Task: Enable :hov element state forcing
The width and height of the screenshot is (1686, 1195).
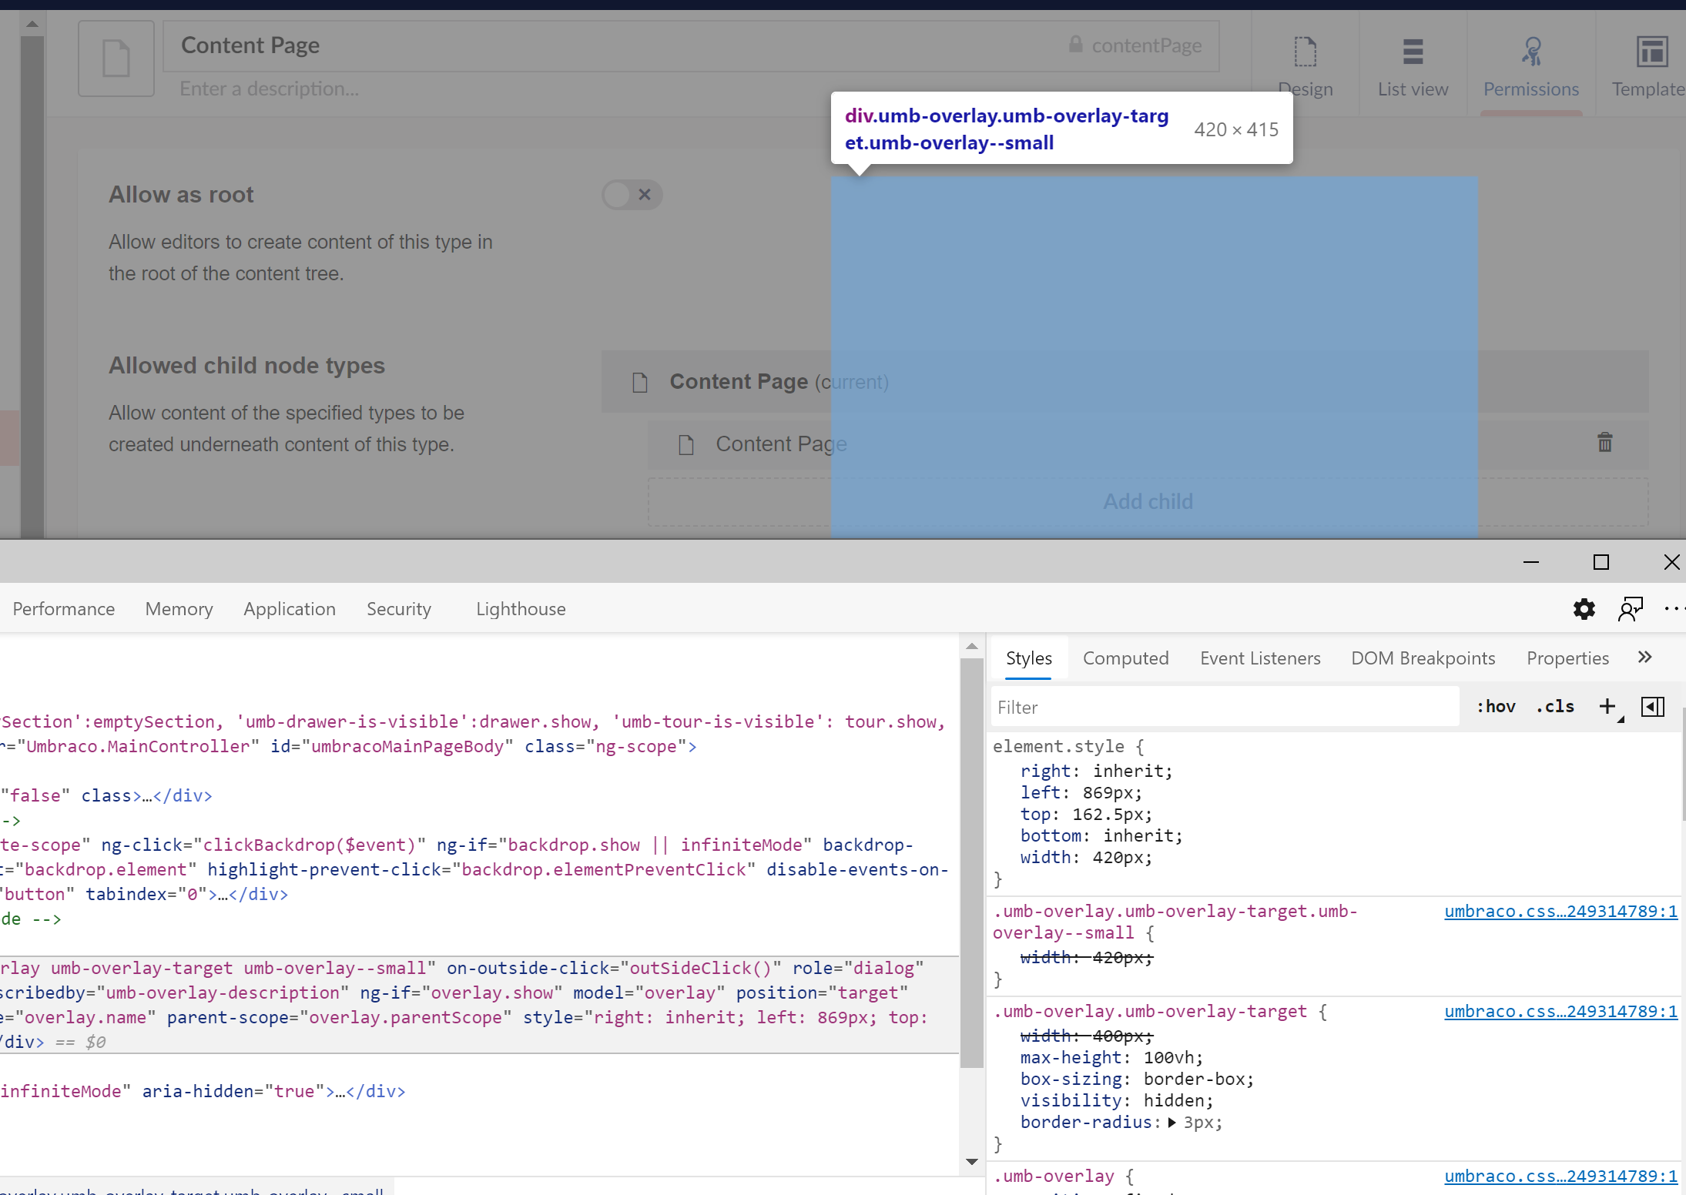Action: (x=1496, y=706)
